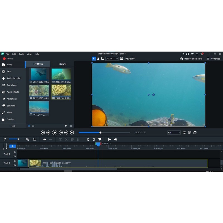Click the Undo arrow in timeline toolbar

pyautogui.click(x=45, y=139)
